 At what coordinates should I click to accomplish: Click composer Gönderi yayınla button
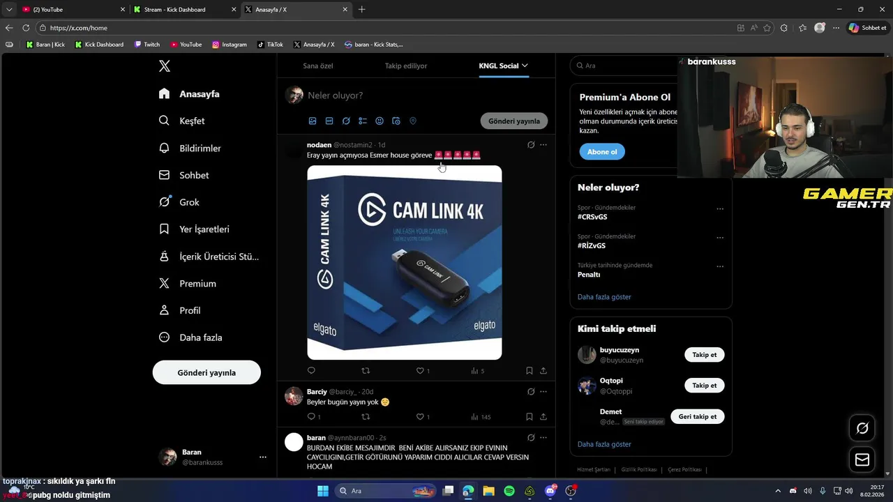[514, 121]
